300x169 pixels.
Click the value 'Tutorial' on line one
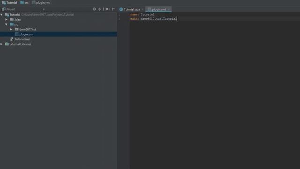point(147,15)
